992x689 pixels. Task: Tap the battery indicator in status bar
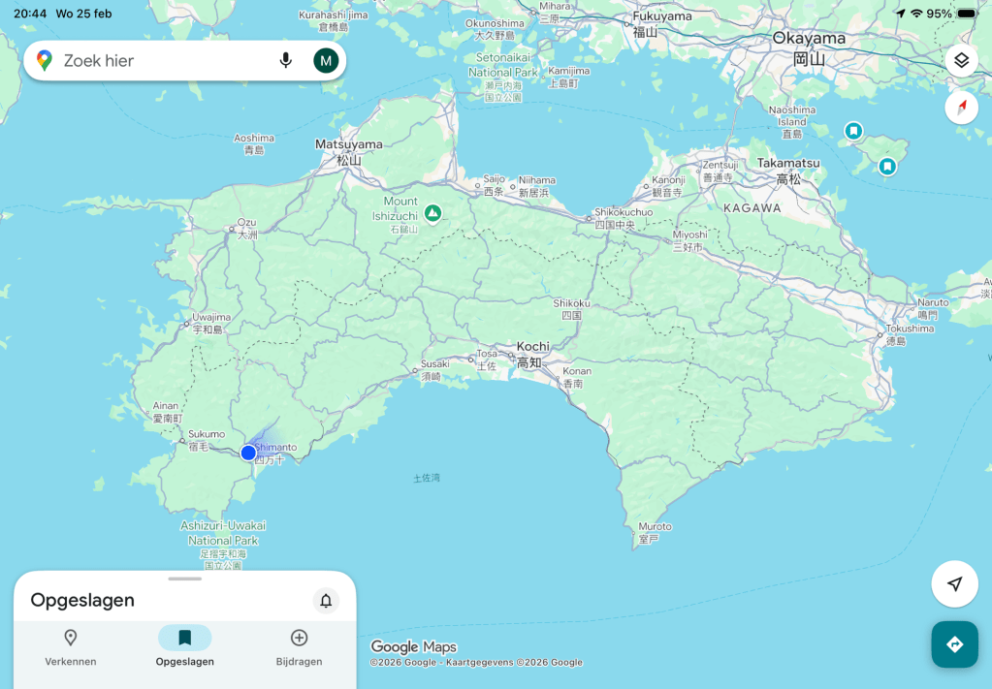point(967,14)
